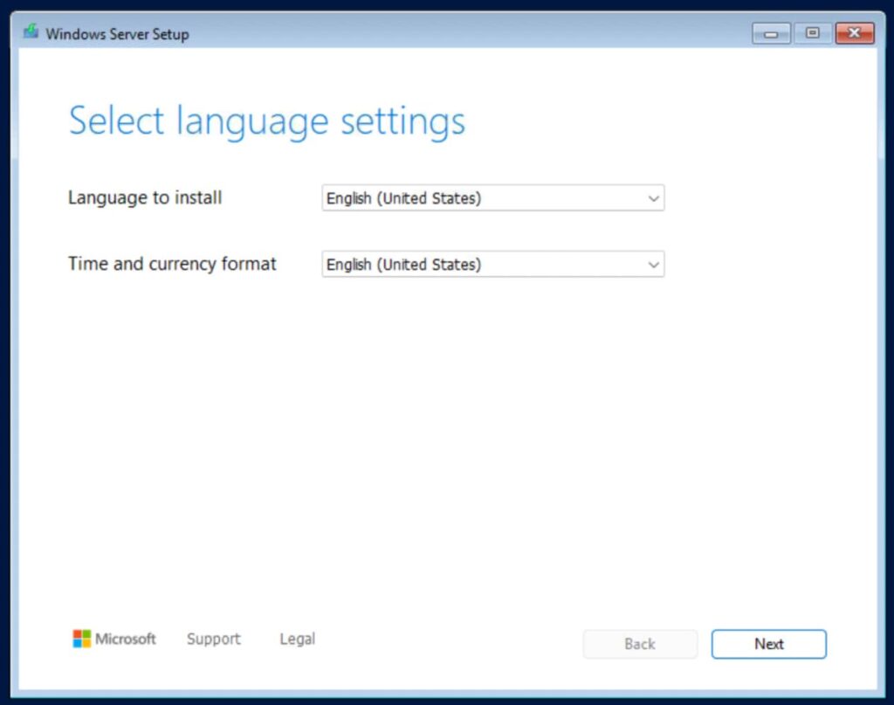894x705 pixels.
Task: Click the "Time and currency format" label
Action: (x=172, y=263)
